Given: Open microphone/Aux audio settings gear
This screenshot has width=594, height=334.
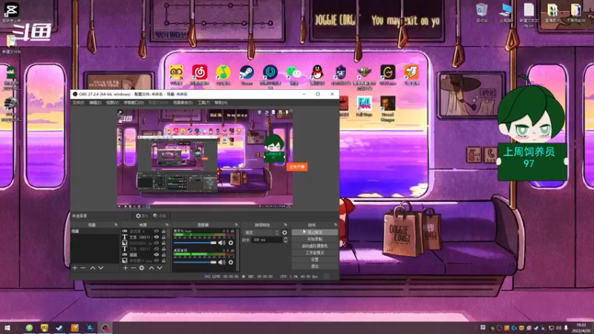Looking at the screenshot, I should [231, 243].
